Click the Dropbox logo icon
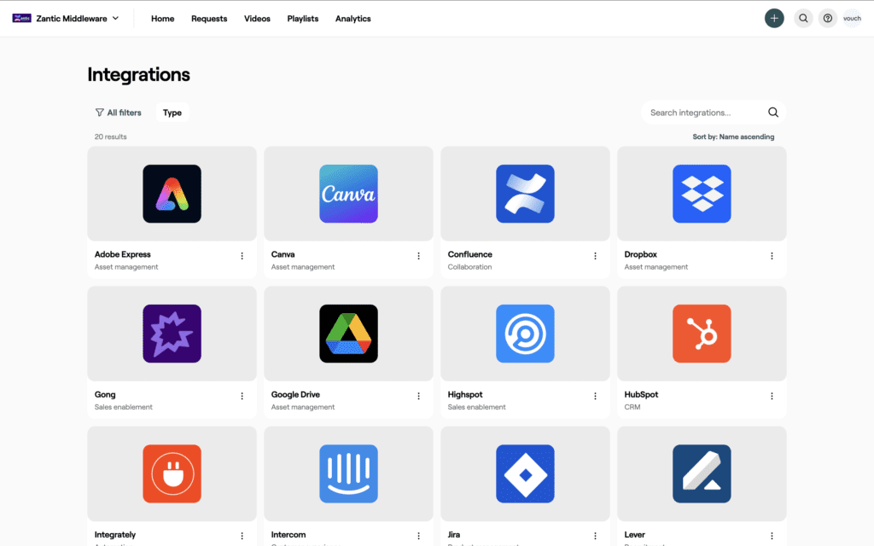 click(x=702, y=194)
